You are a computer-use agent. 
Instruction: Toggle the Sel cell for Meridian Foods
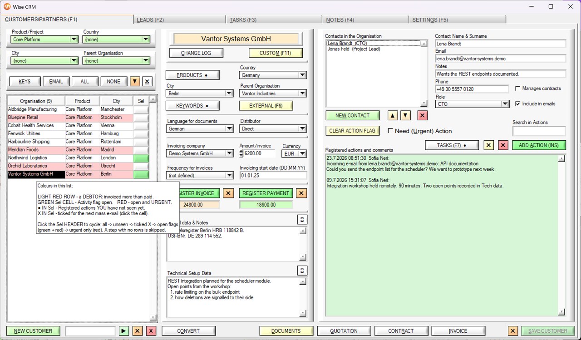(x=141, y=150)
